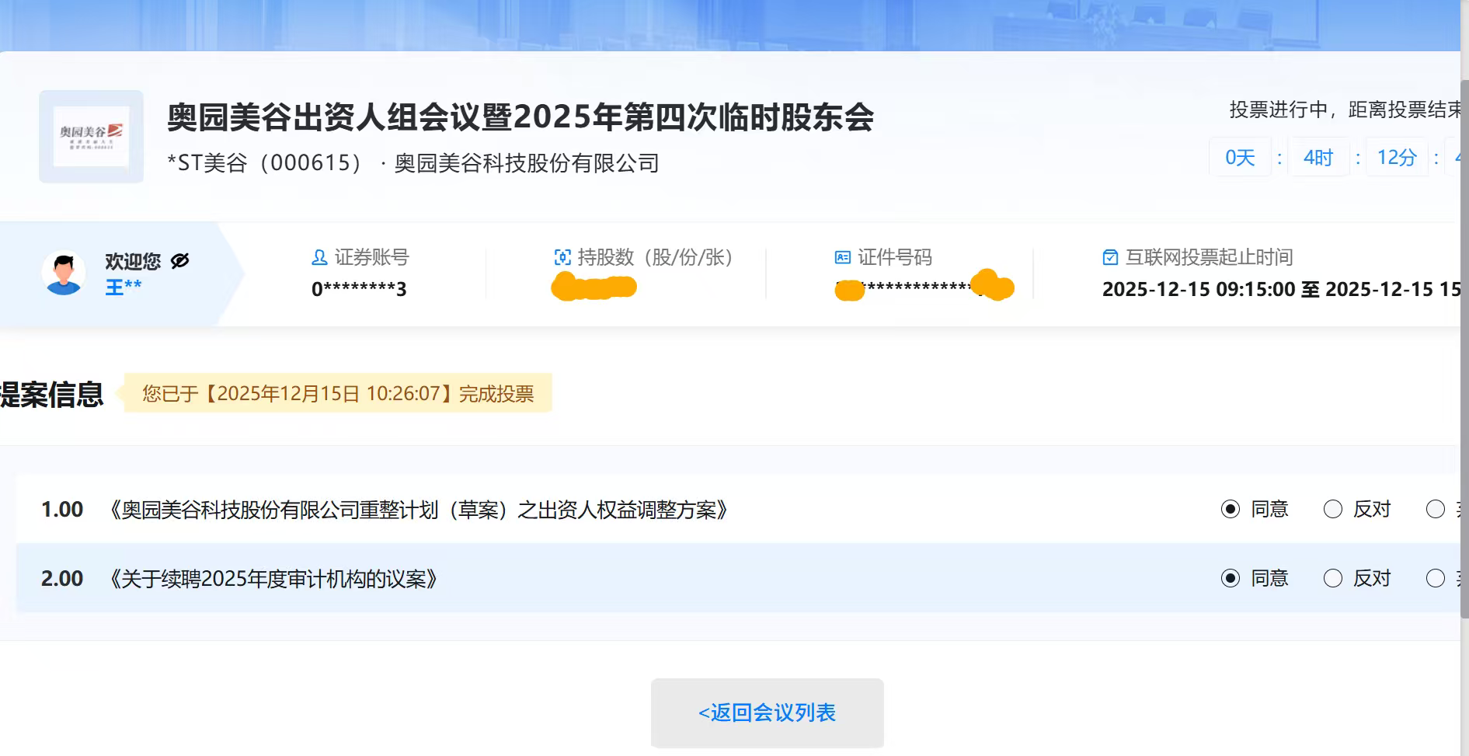Click the countdown 0天 box
Viewport: 1469px width, 756px height.
pyautogui.click(x=1240, y=158)
